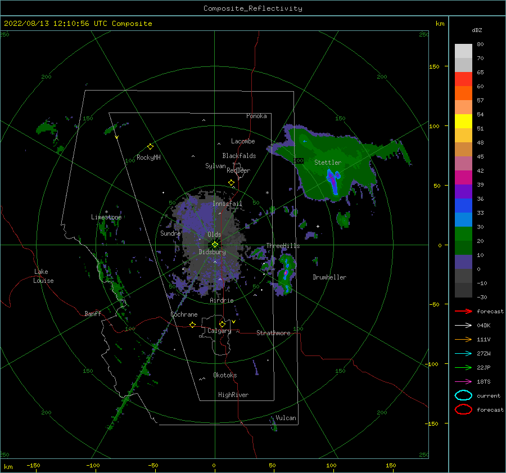Click the 2022/08/13 12:10:56 UTC timestamp
This screenshot has width=506, height=473.
pos(78,24)
